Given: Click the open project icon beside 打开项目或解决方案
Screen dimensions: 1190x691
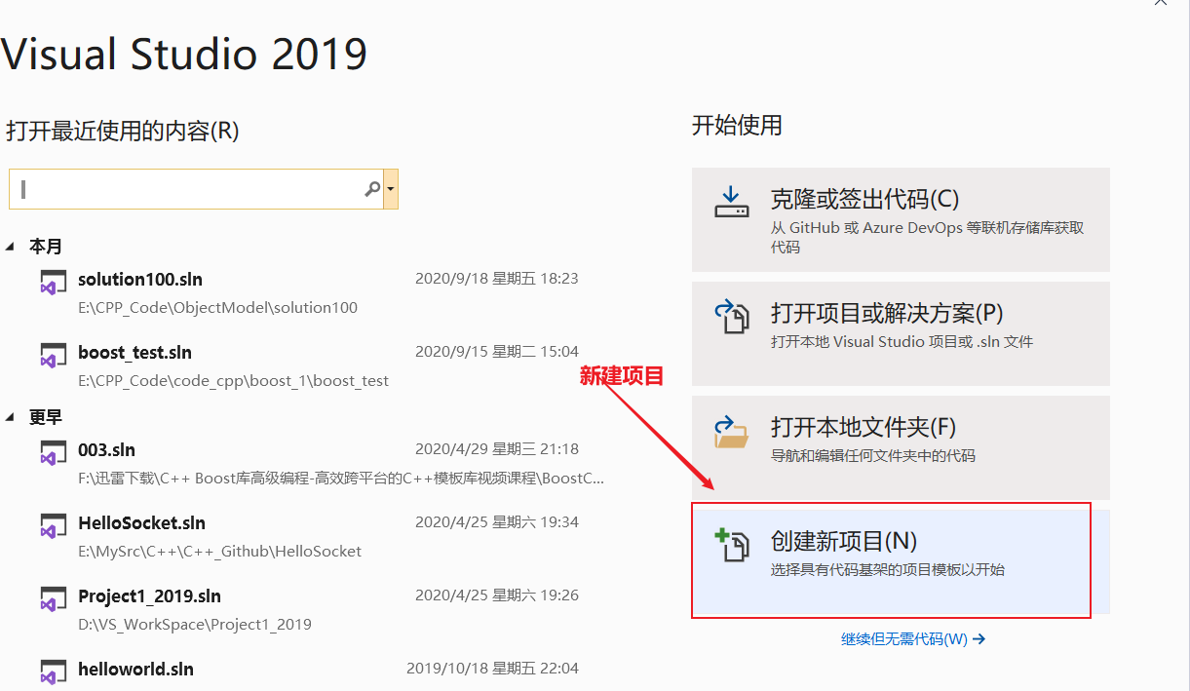Looking at the screenshot, I should click(731, 317).
